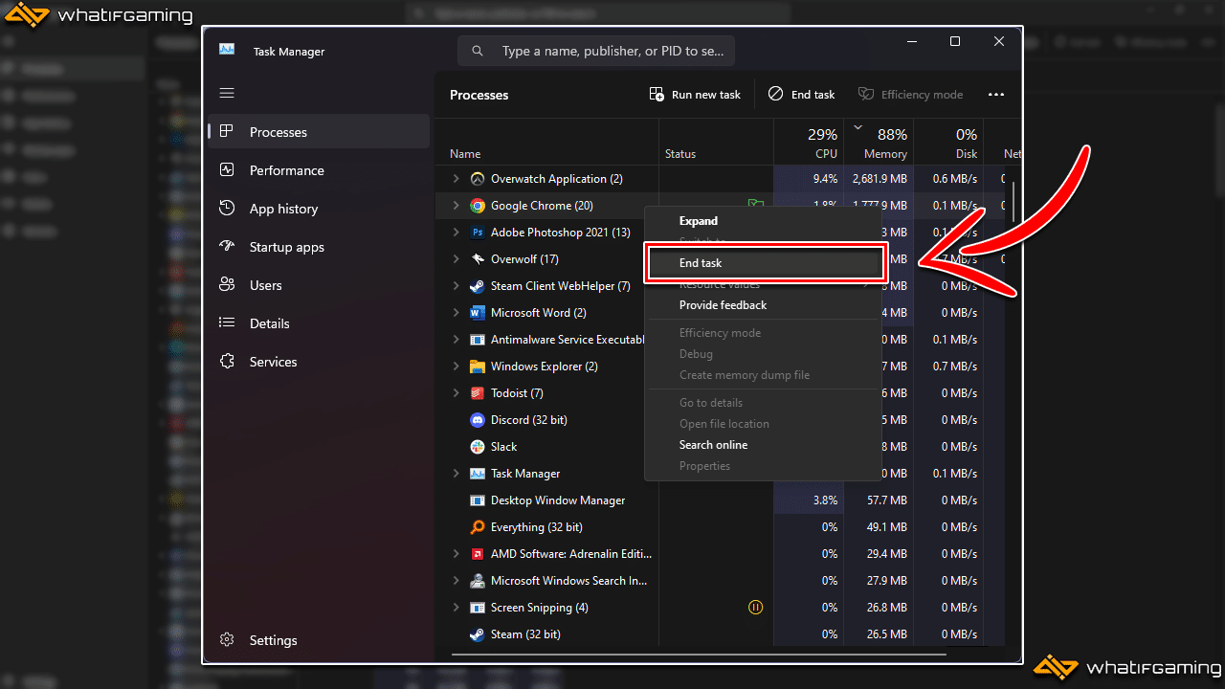Click the paused status icon for Screen Snipping
This screenshot has height=689, width=1225.
(755, 608)
